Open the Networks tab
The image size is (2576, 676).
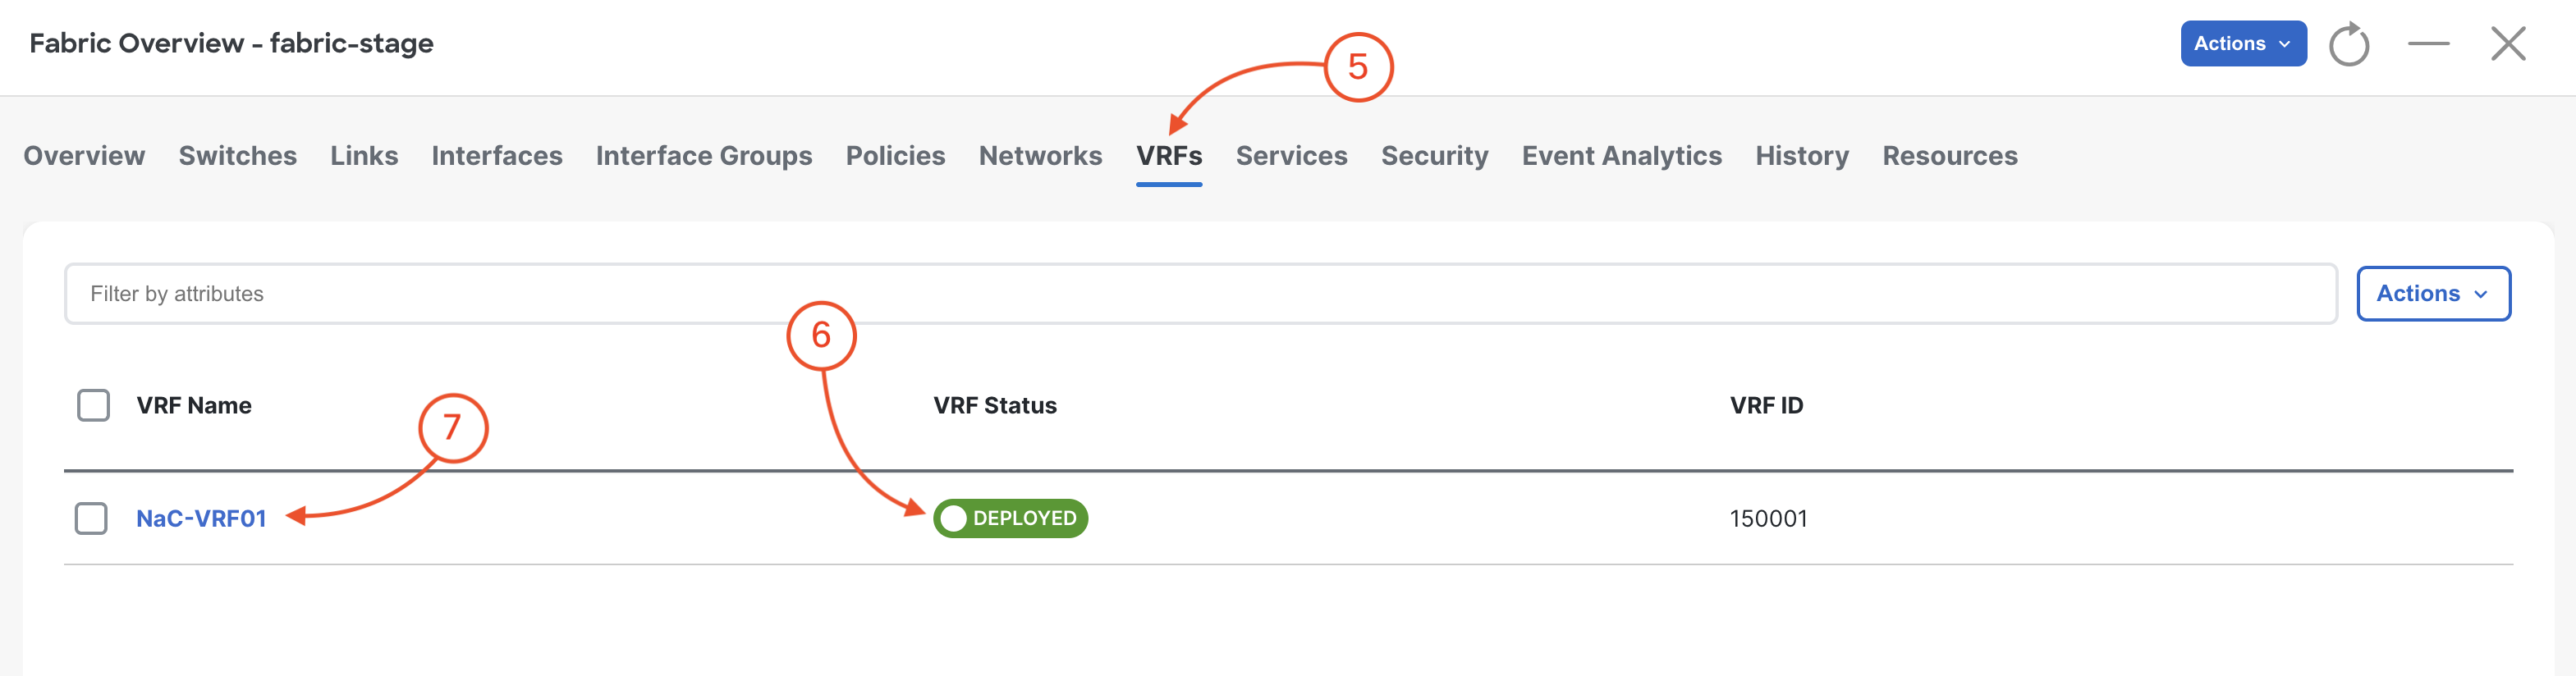[1040, 156]
